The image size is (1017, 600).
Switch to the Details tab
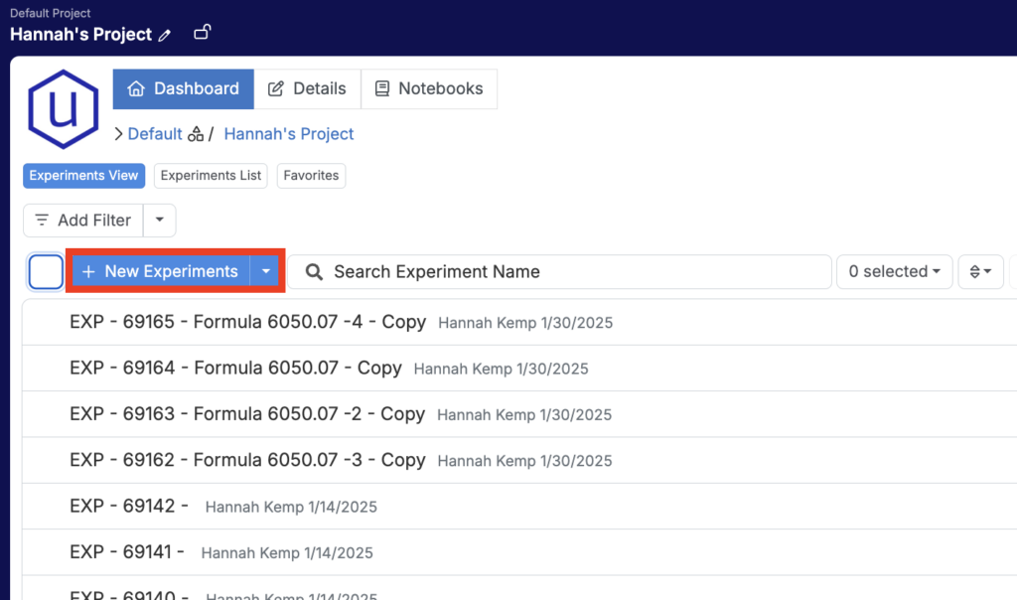pyautogui.click(x=307, y=88)
